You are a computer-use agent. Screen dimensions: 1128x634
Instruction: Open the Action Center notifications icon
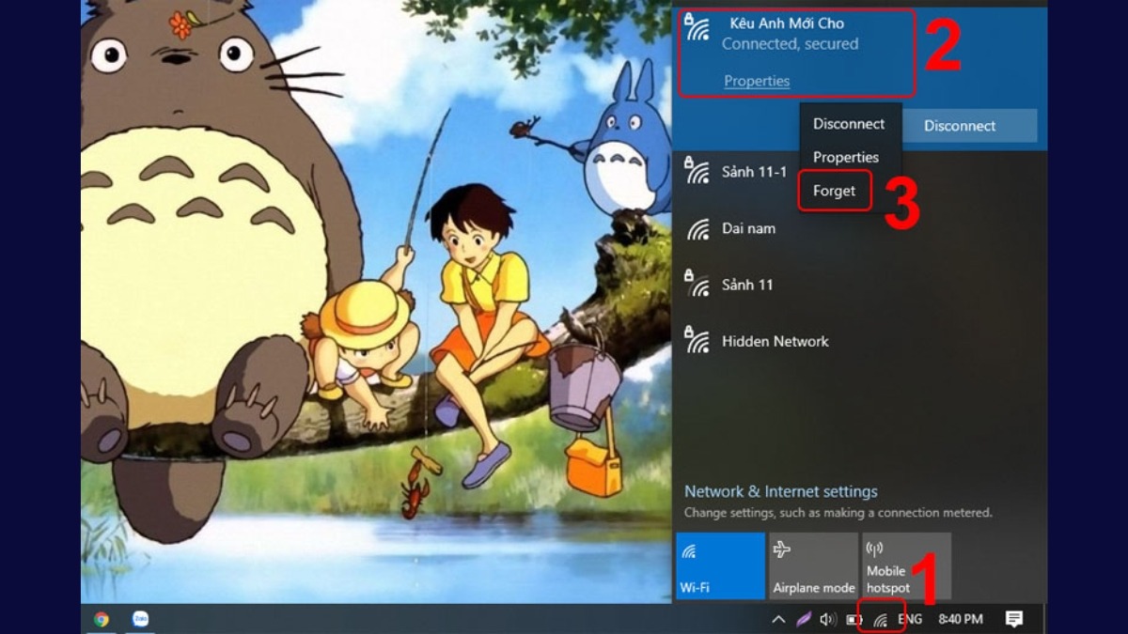(1014, 619)
